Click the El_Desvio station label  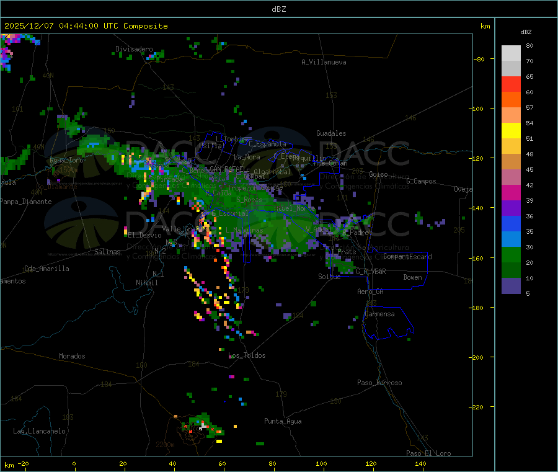click(145, 235)
